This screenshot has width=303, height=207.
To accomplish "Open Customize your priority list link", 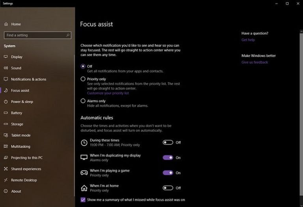I will pyautogui.click(x=108, y=93).
